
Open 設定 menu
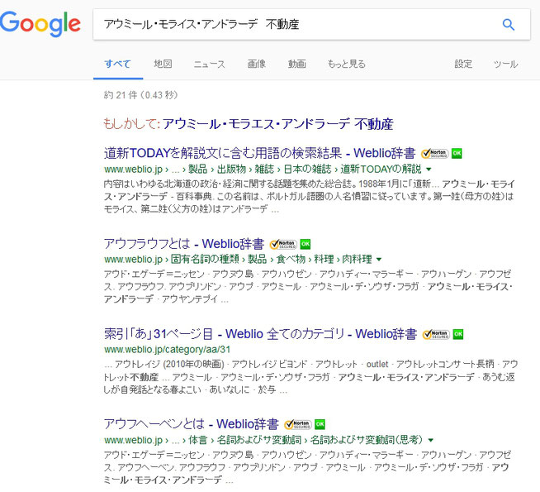click(463, 64)
